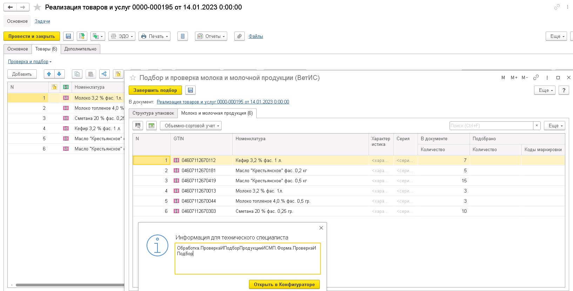Toggle favorite star for the Реализация document
This screenshot has width=573, height=291.
point(37,7)
